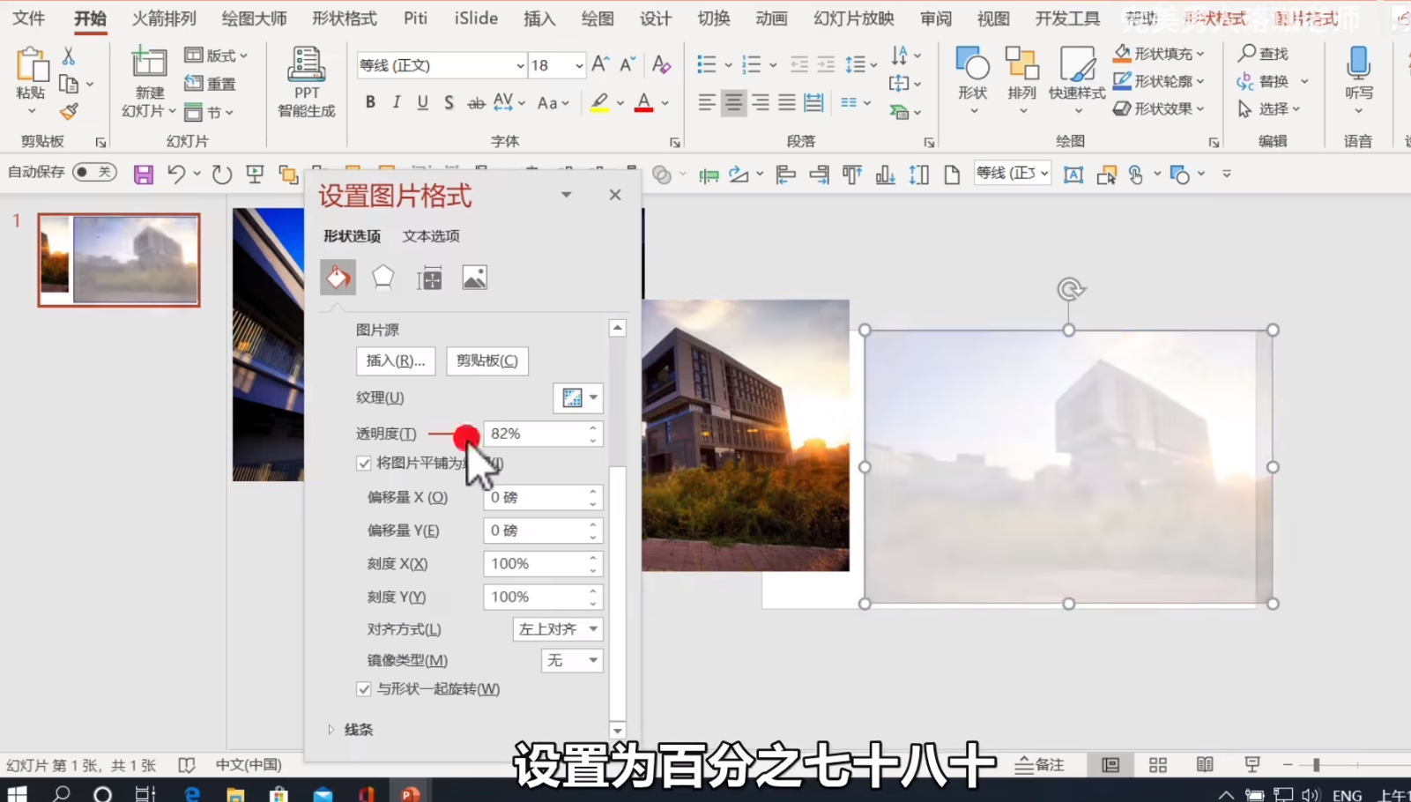Open PPT smart generation tool
The image size is (1411, 802).
307,82
